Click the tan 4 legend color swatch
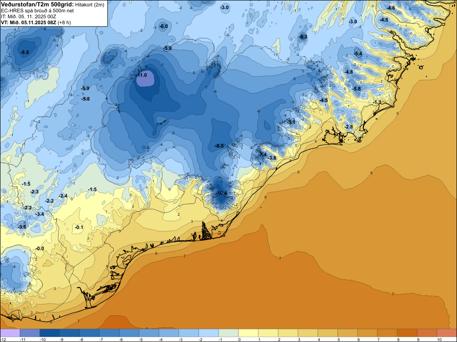 pyautogui.click(x=328, y=333)
